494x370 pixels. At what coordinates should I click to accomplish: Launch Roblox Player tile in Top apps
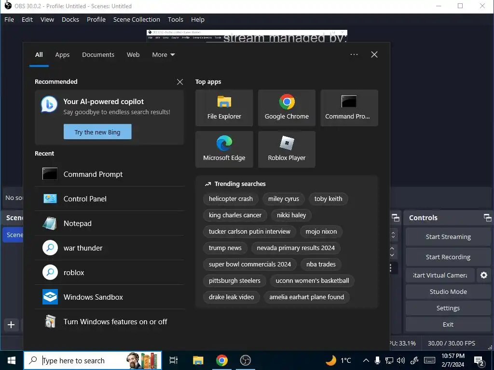(287, 149)
